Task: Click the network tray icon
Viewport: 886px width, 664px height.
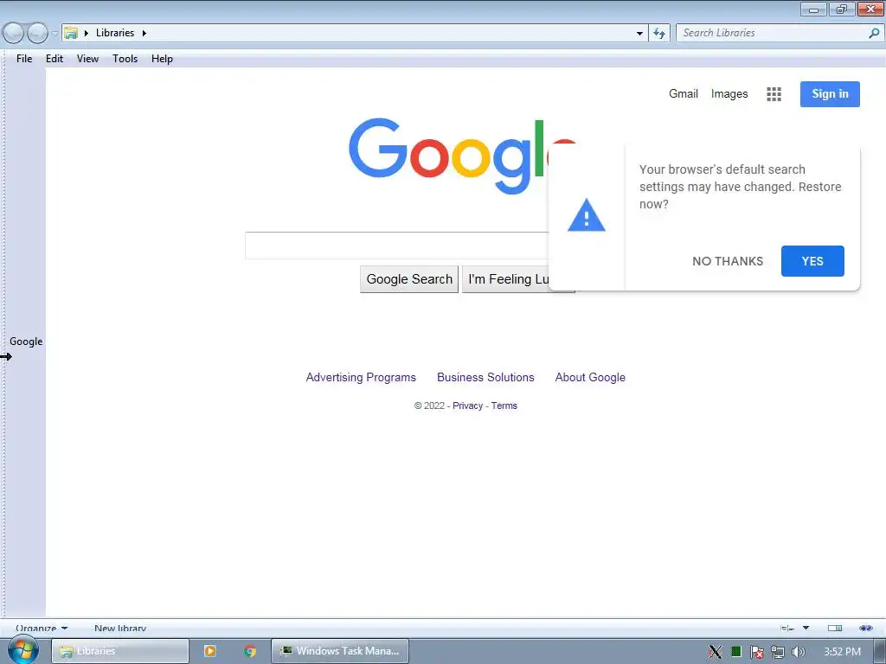Action: (x=778, y=652)
